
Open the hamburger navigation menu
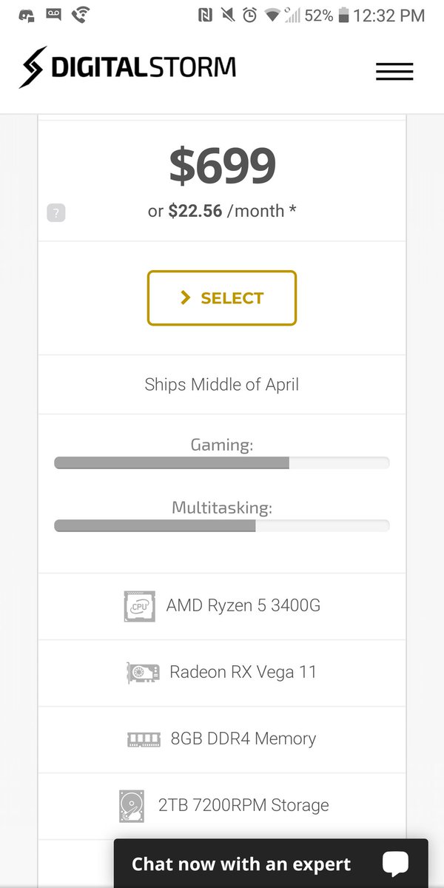pos(394,71)
